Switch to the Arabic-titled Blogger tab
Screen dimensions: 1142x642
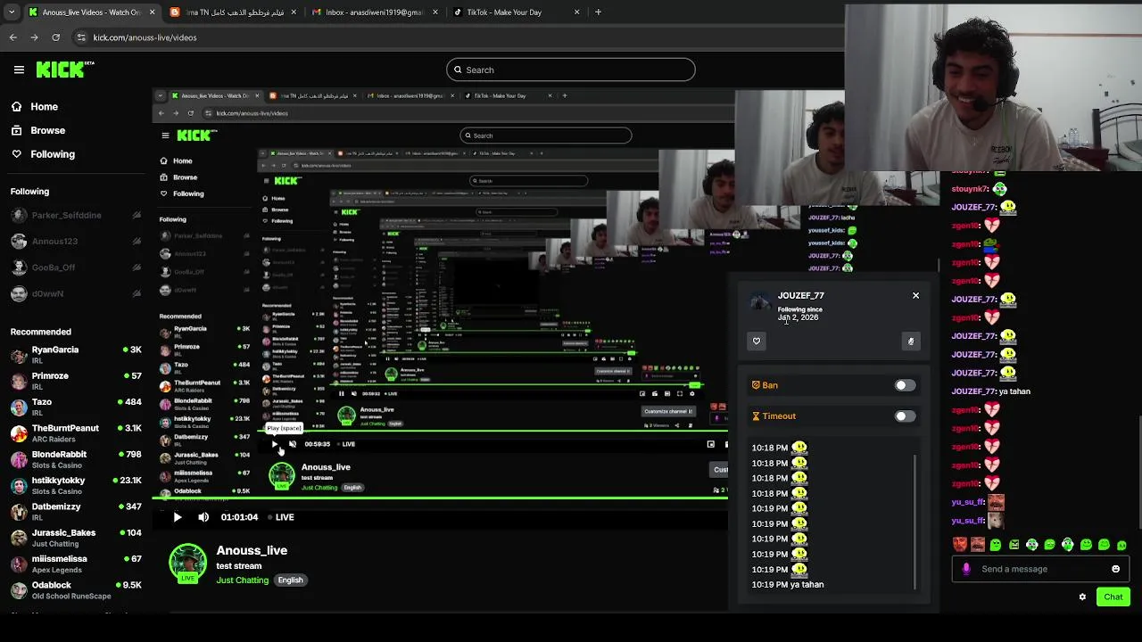(x=232, y=12)
